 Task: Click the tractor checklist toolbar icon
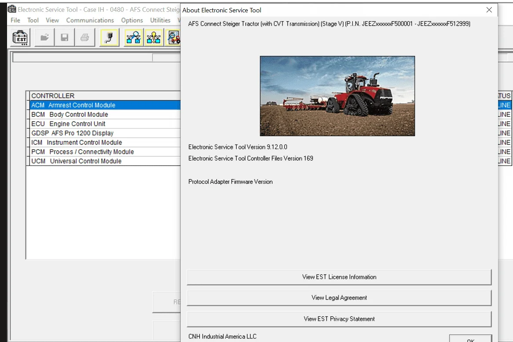[x=174, y=38]
